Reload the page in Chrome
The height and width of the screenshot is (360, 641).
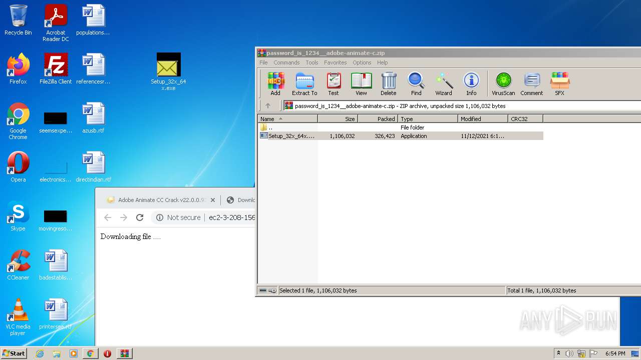[x=140, y=217]
